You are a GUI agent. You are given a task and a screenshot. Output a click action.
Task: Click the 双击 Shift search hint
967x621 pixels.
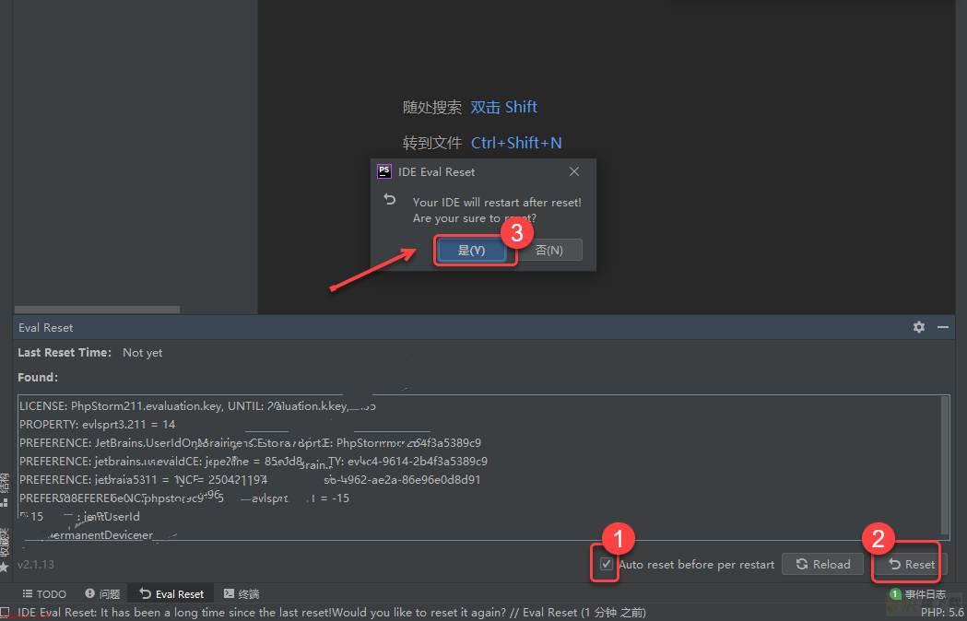coord(504,107)
